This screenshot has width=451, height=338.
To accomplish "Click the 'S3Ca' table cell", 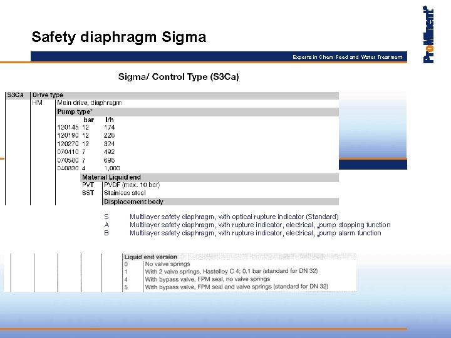I will click(15, 95).
